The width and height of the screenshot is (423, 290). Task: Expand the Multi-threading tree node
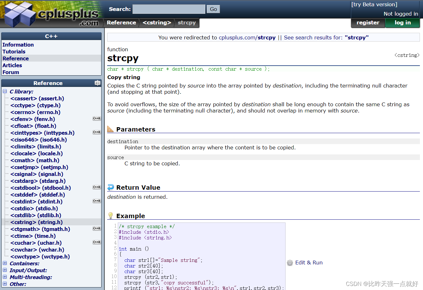pyautogui.click(x=5, y=277)
